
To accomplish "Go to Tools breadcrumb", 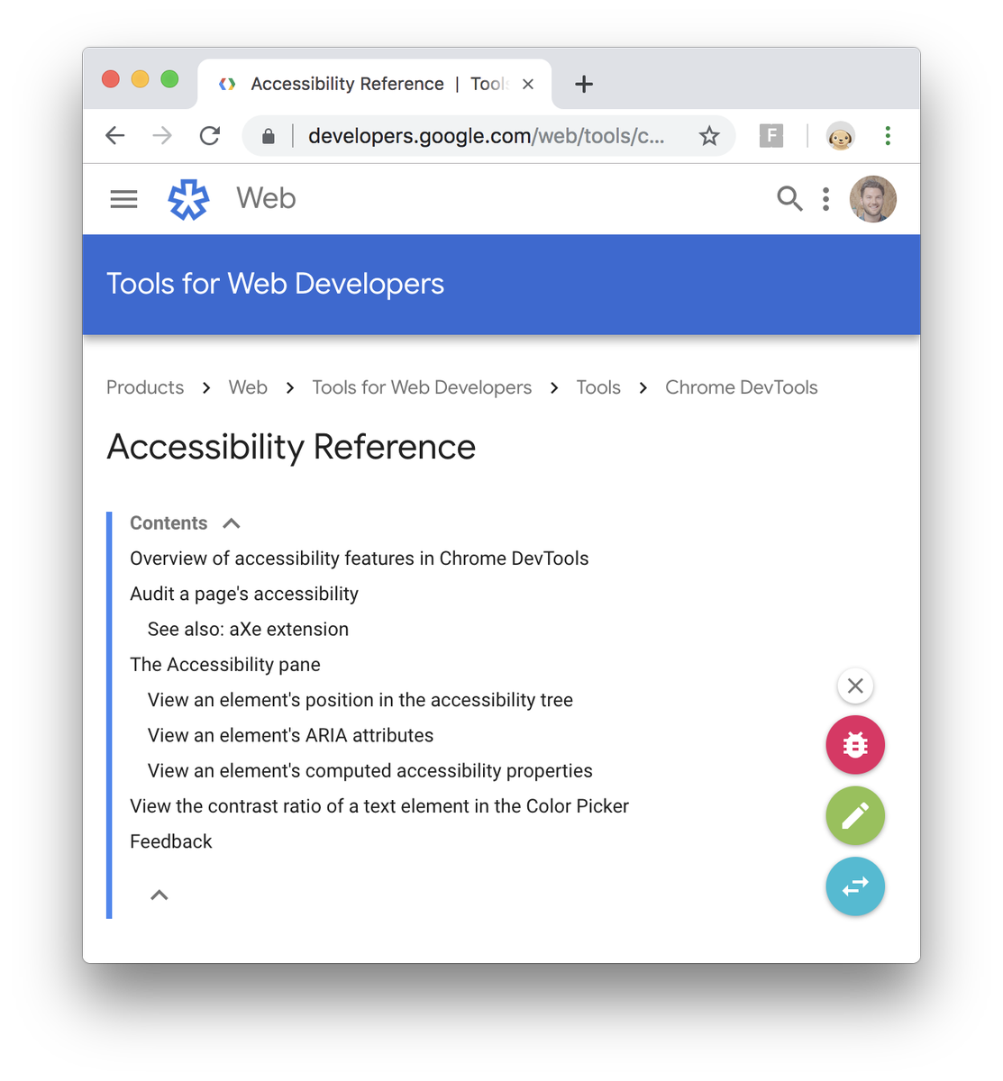I will [x=598, y=387].
